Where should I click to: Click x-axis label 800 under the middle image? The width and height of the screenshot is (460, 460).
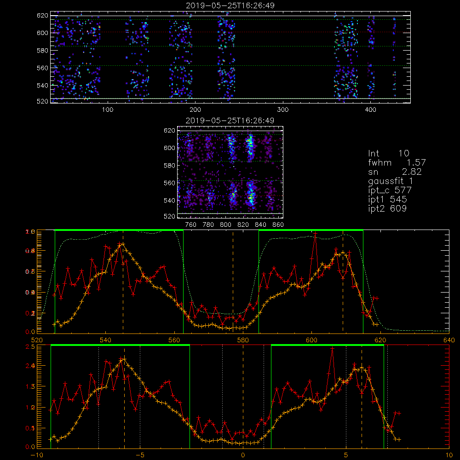click(225, 225)
